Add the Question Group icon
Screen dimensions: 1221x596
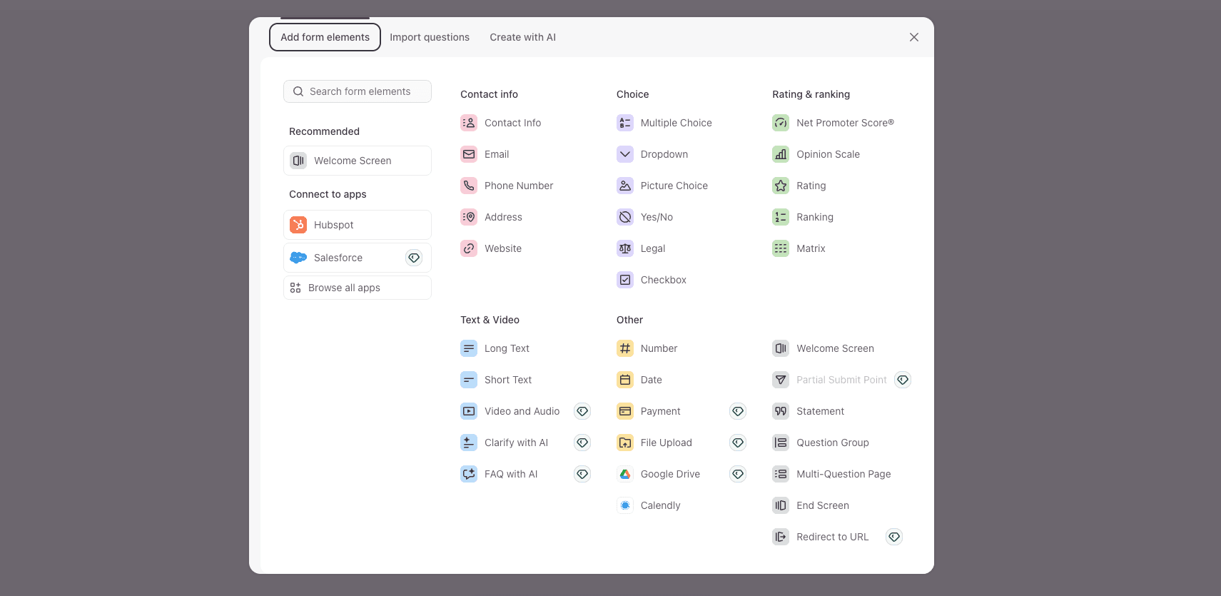coord(781,443)
